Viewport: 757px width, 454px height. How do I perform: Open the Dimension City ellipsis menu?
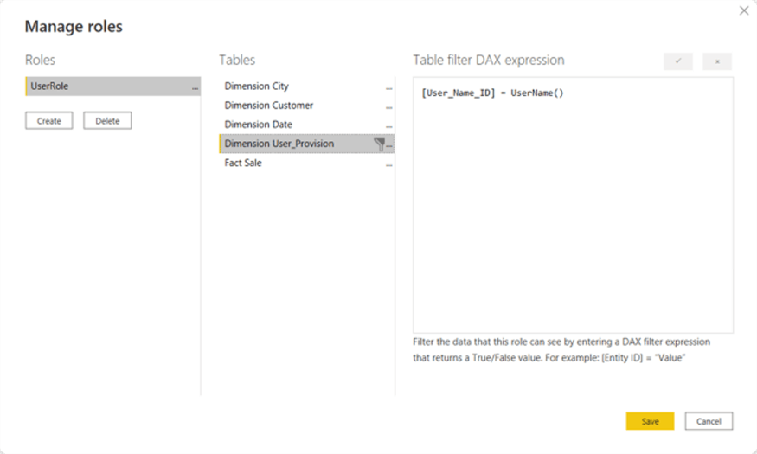(x=389, y=87)
